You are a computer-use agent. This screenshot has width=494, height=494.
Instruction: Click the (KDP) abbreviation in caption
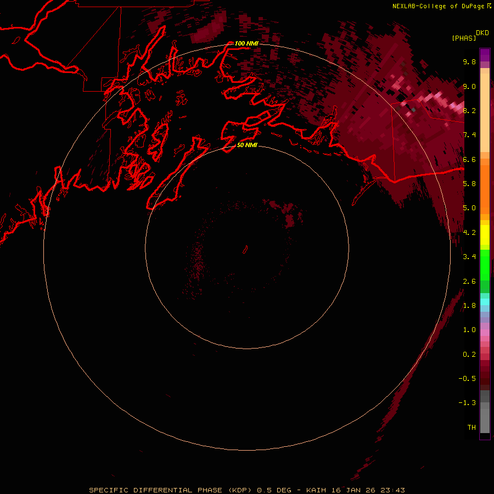pos(240,490)
